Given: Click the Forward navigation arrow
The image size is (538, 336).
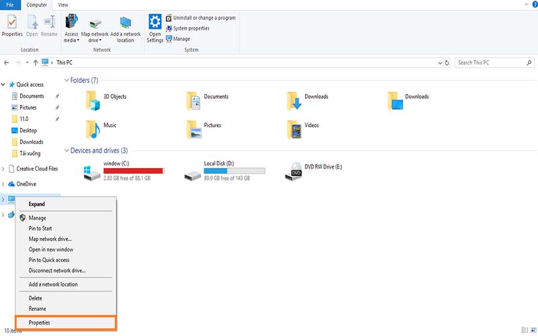Looking at the screenshot, I should coord(18,62).
